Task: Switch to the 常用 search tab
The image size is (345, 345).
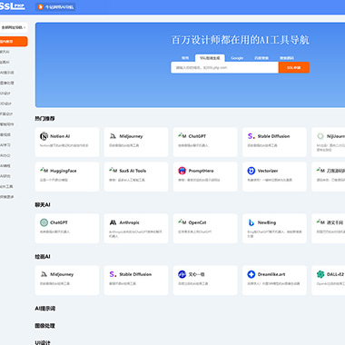Action: coord(185,58)
